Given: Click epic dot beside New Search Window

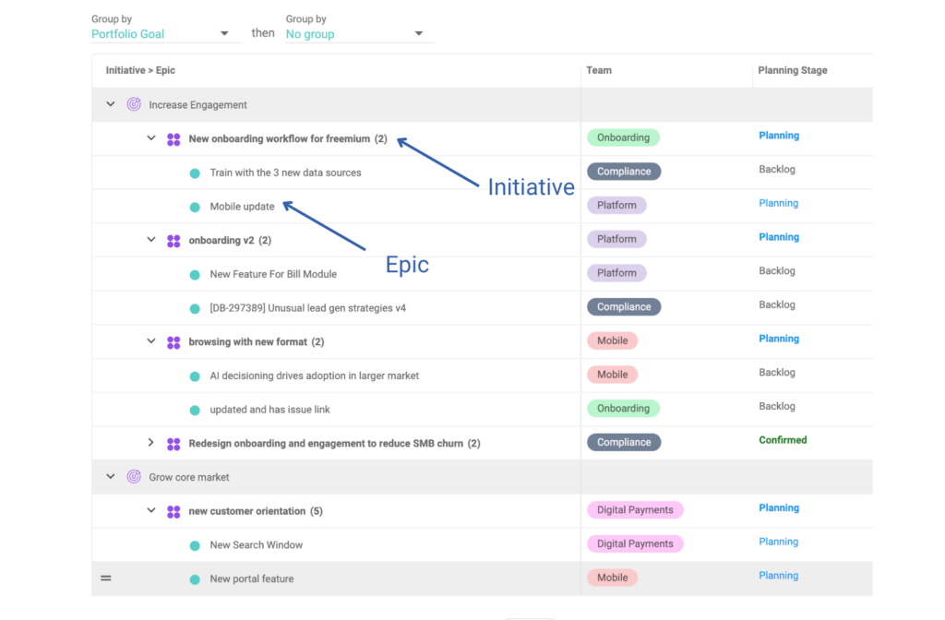Looking at the screenshot, I should pyautogui.click(x=195, y=546).
